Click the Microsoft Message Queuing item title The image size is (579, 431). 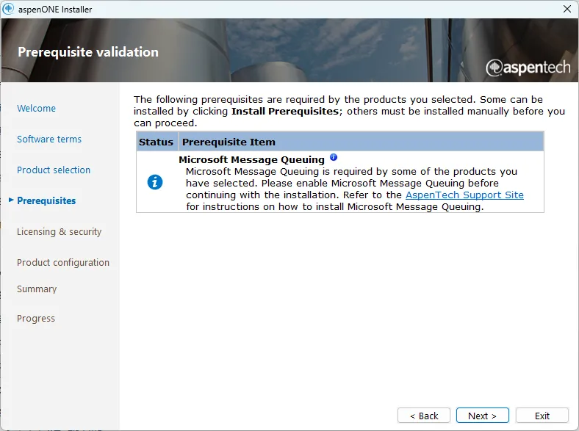tap(251, 159)
